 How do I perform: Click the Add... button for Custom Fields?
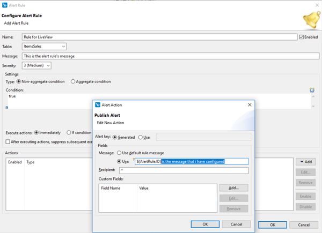(233, 188)
